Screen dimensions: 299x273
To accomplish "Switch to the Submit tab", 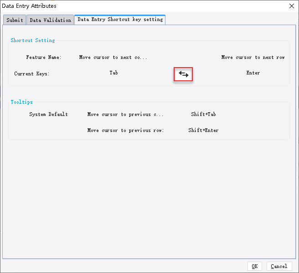I will click(15, 20).
